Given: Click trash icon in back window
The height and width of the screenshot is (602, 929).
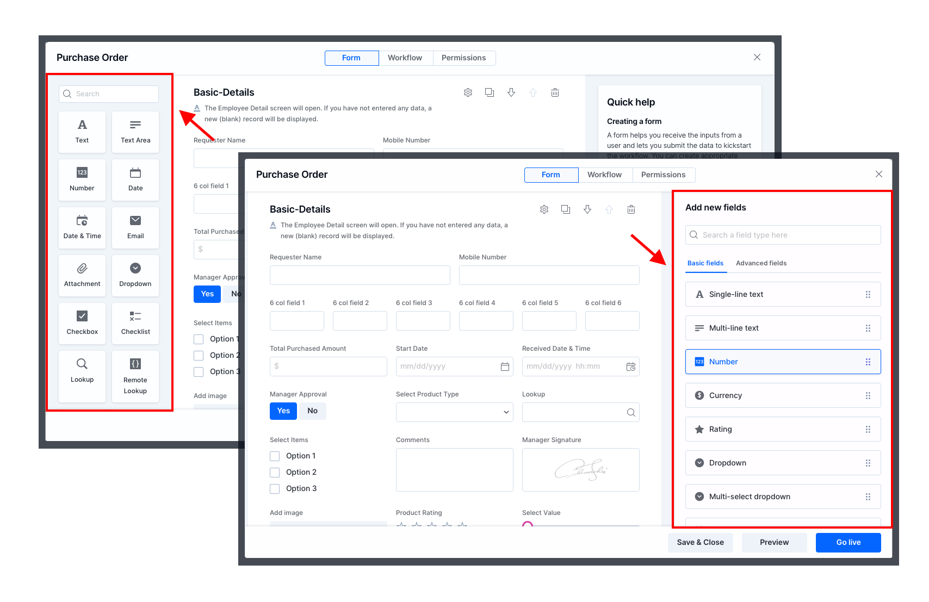Looking at the screenshot, I should tap(555, 92).
